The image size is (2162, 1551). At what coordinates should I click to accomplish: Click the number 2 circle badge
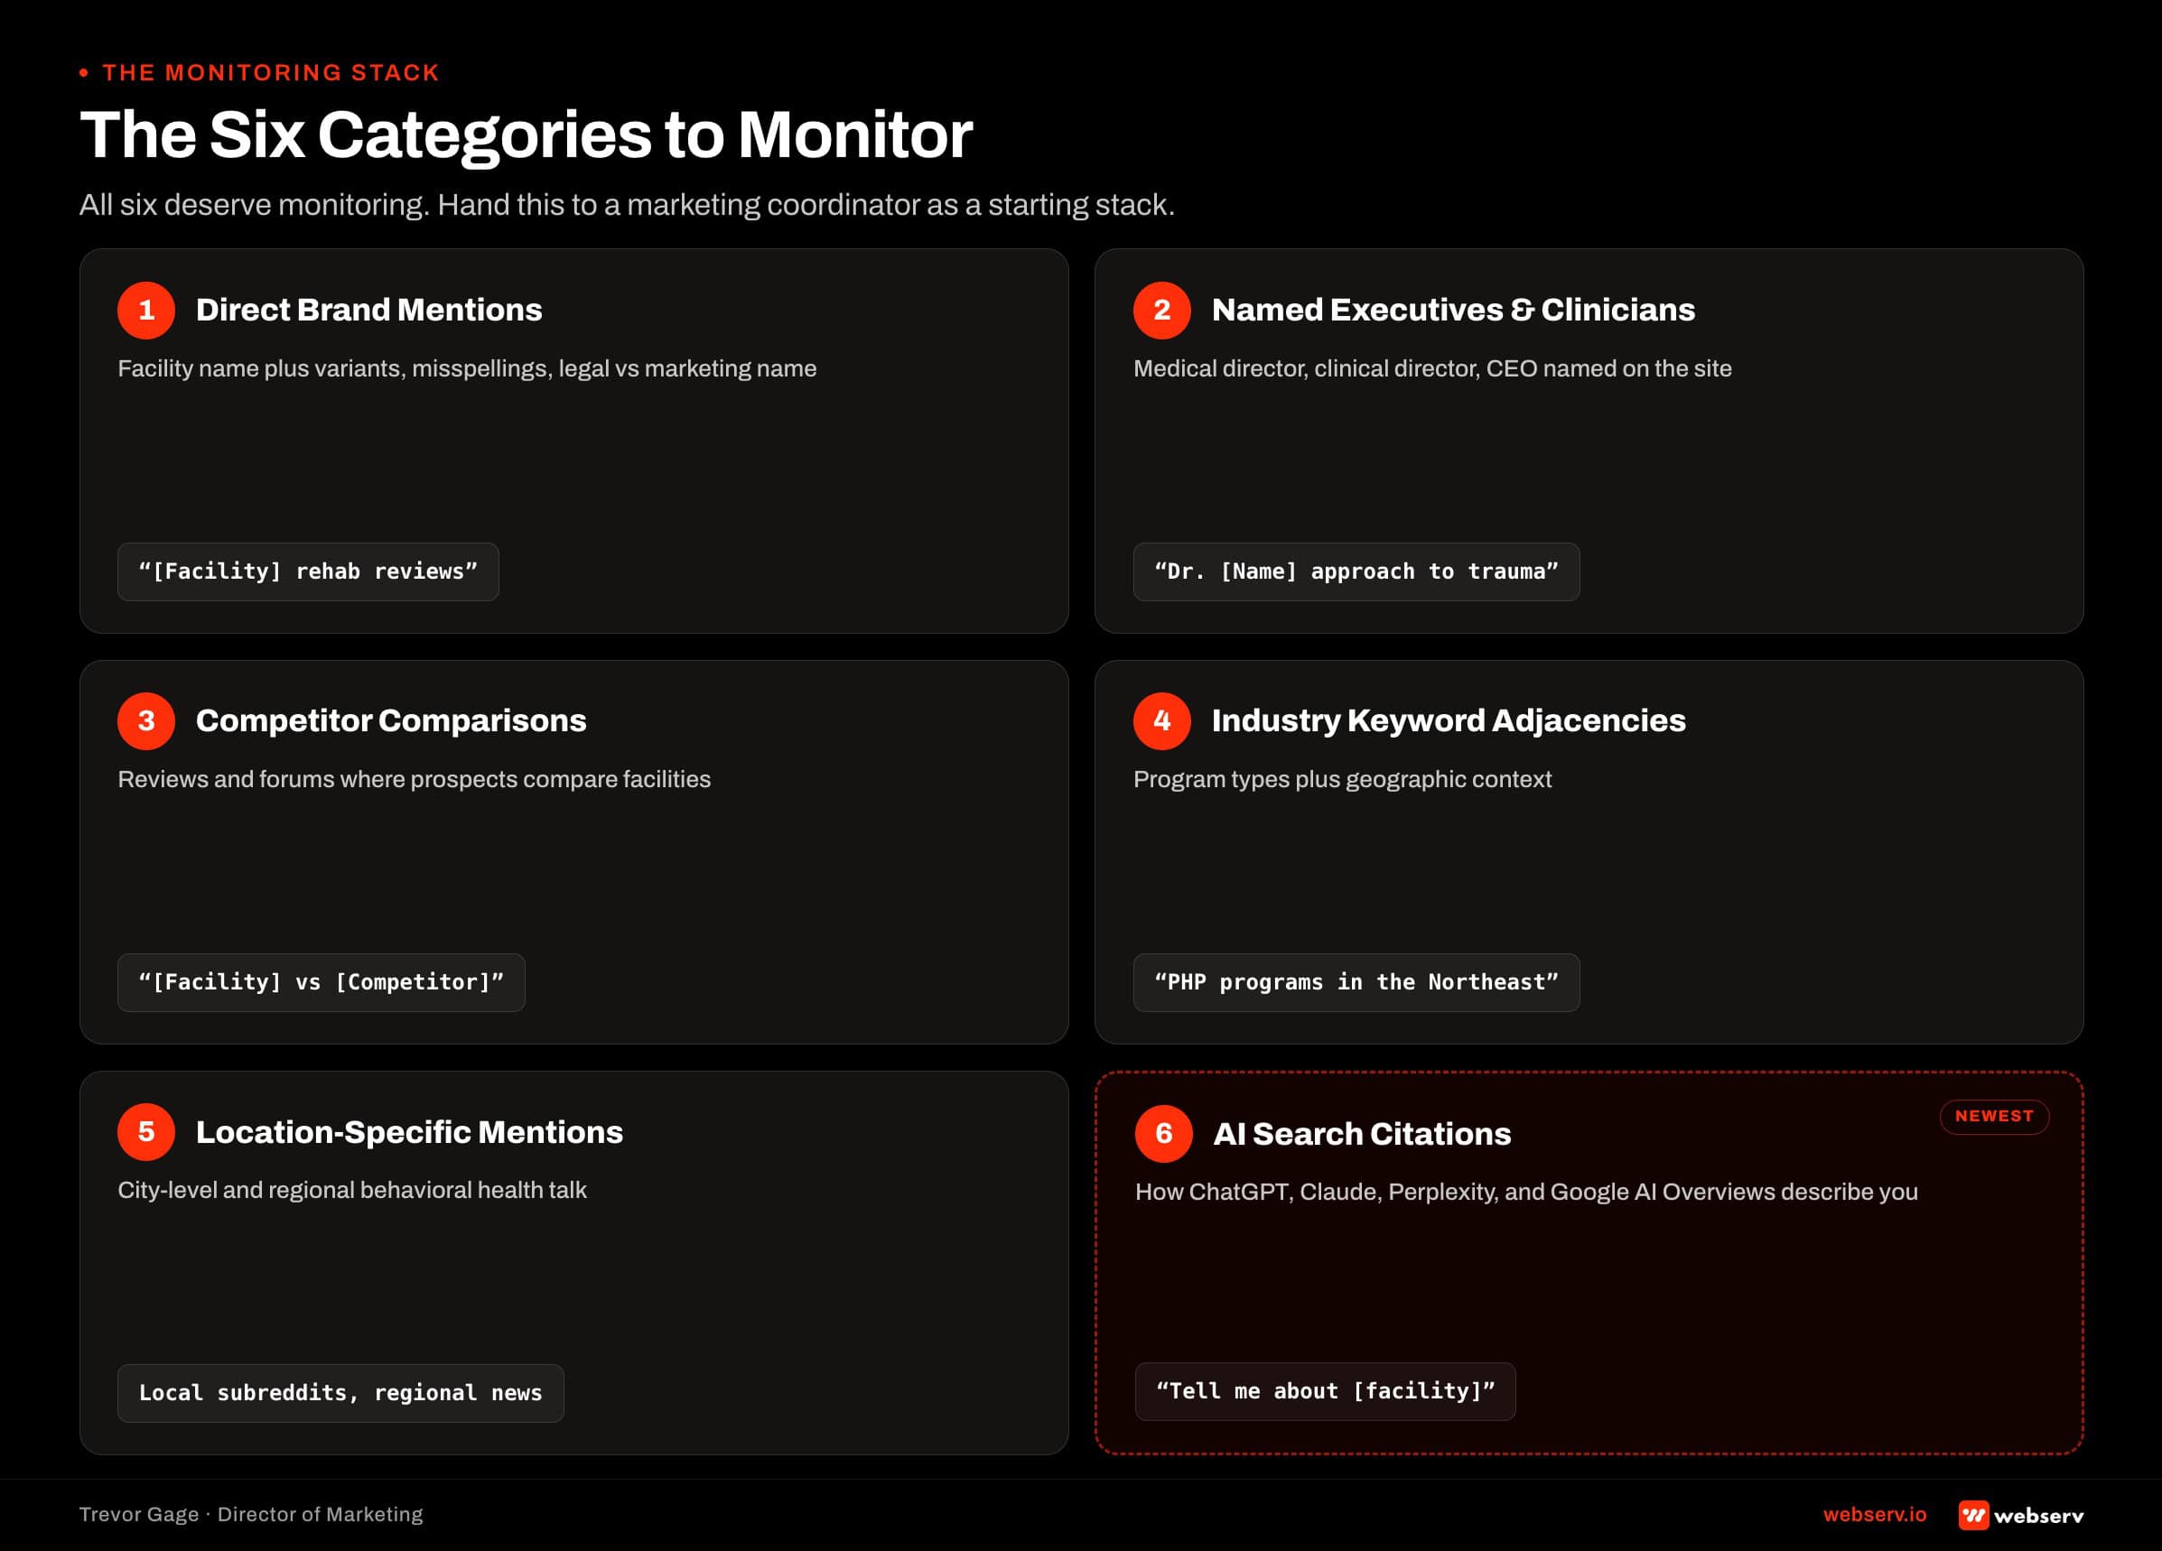coord(1162,310)
